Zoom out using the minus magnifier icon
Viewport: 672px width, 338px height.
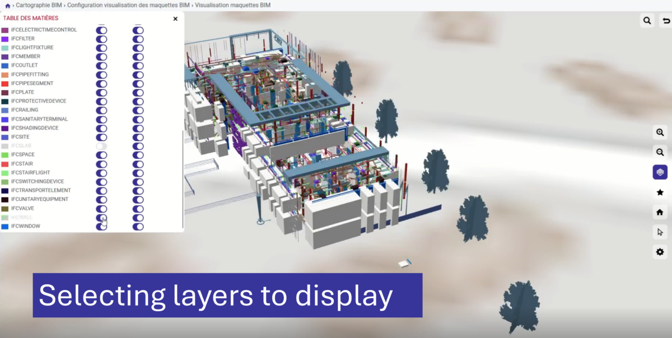(x=660, y=152)
